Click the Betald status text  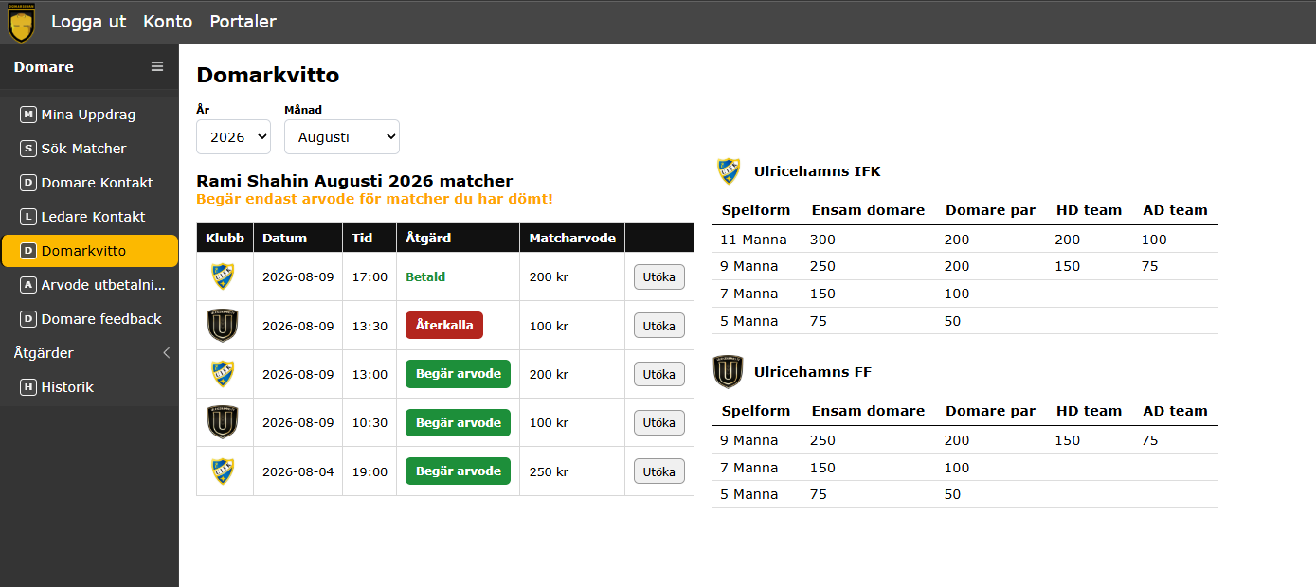[425, 277]
